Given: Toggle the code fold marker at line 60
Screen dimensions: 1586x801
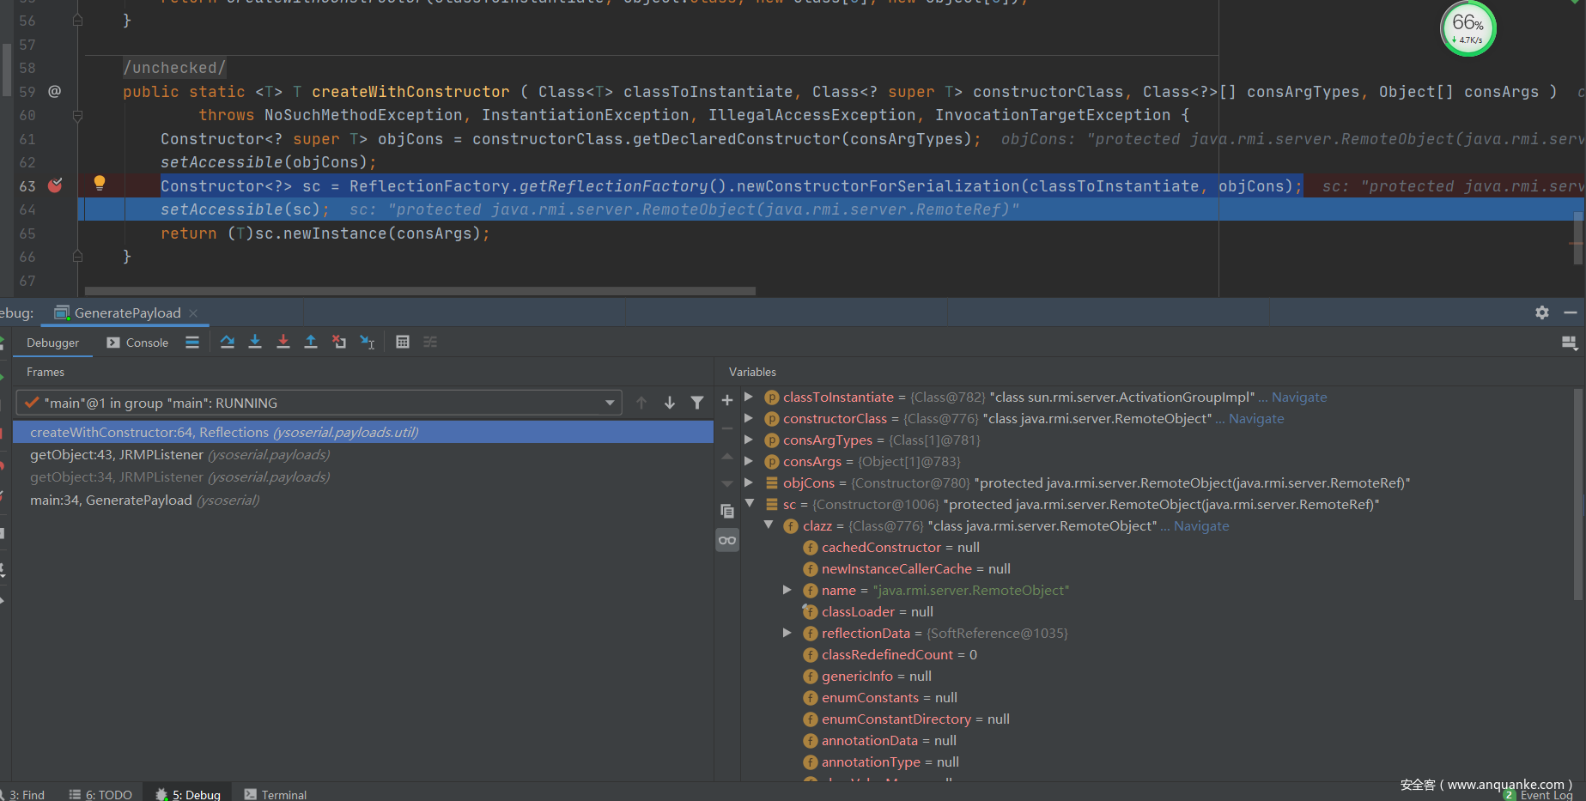Looking at the screenshot, I should click(x=77, y=115).
